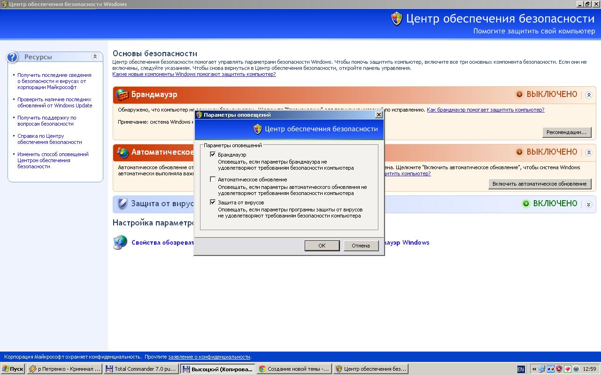Screen dimensions: 601x375
Task: Expand the Защита от вирусов section
Action: click(589, 204)
